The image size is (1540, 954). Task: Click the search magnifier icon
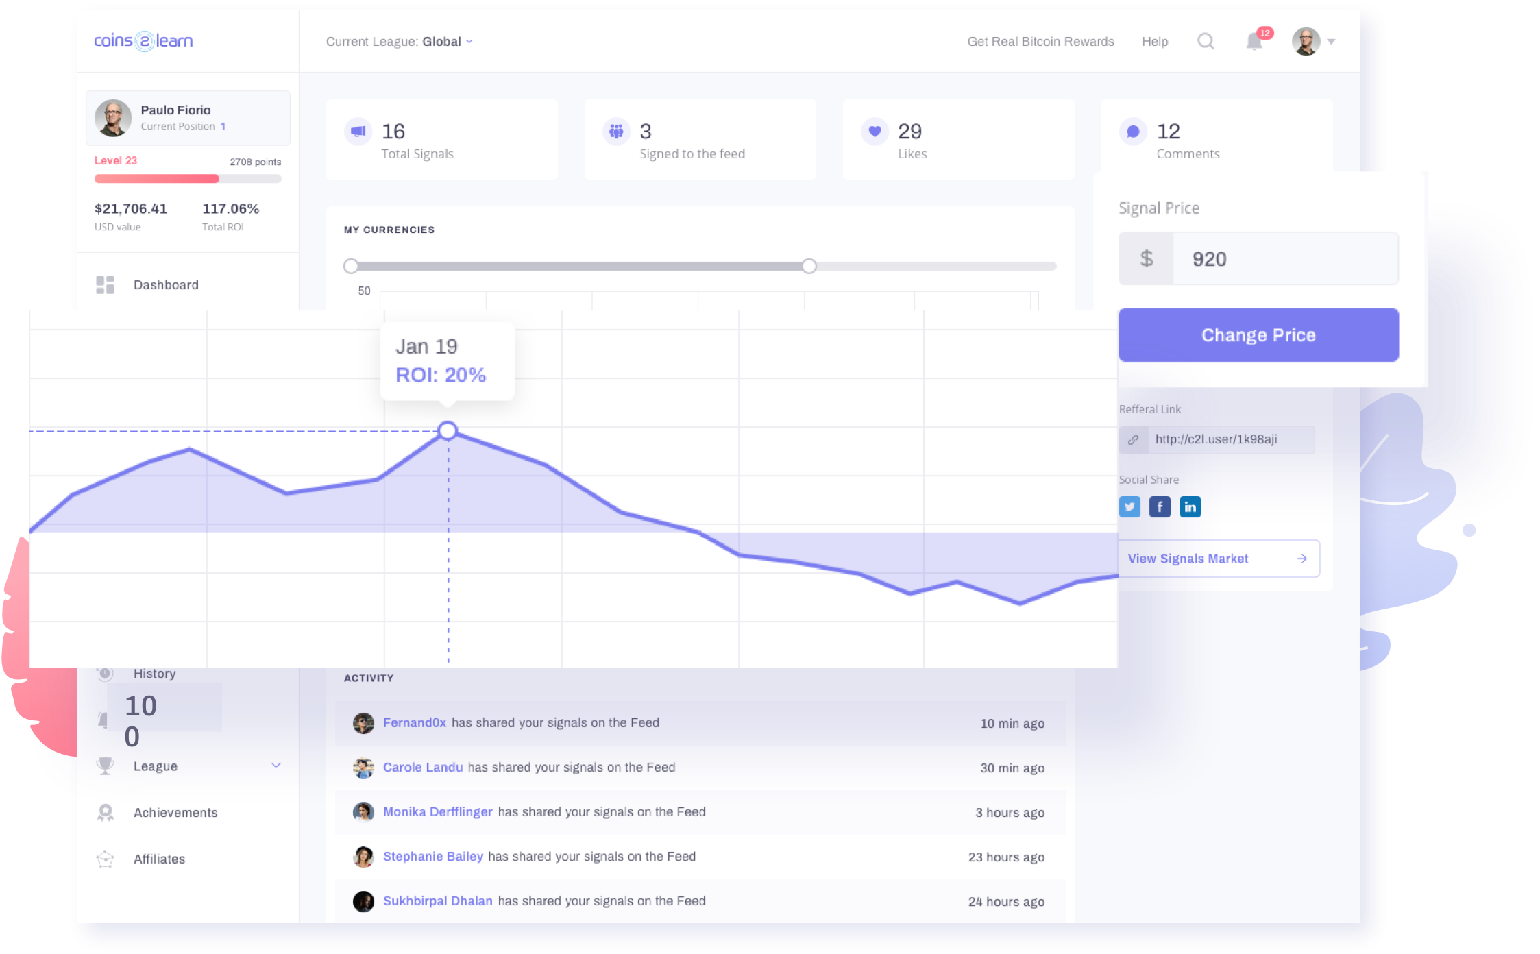[x=1206, y=42]
